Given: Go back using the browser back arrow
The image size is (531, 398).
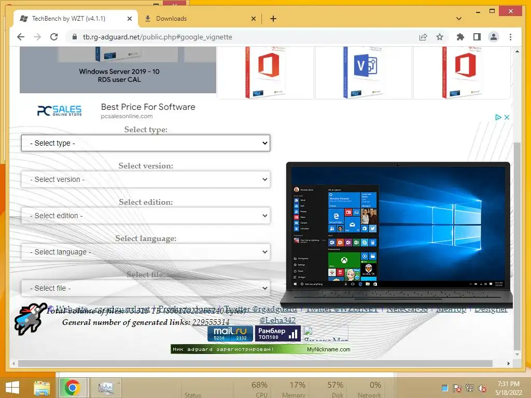Looking at the screenshot, I should (x=21, y=37).
